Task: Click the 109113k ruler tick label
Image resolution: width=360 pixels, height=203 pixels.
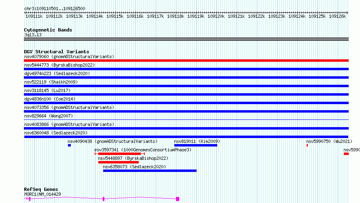Action: 74,16
